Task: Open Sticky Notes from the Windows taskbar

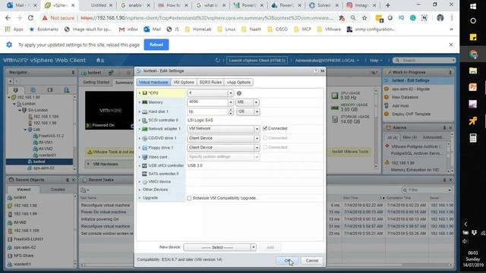Action: 473,37
